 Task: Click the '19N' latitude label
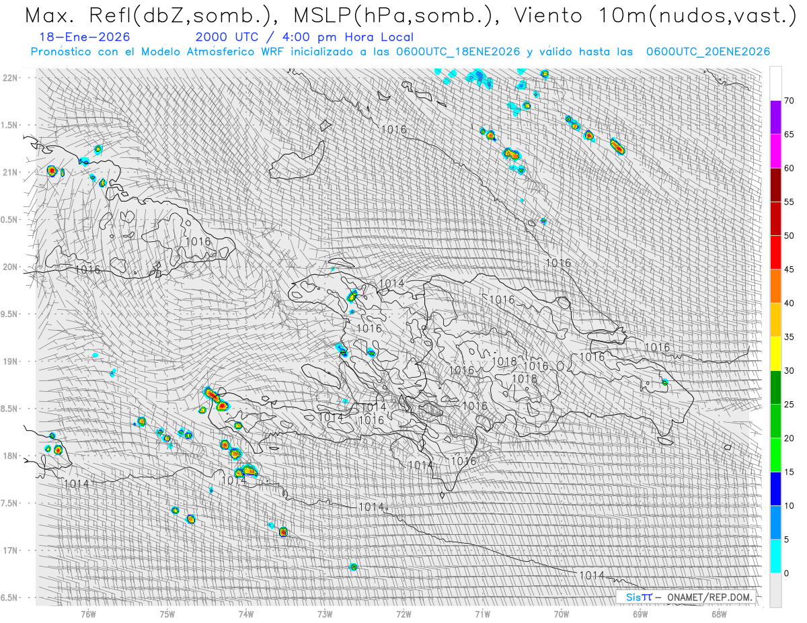(x=9, y=361)
